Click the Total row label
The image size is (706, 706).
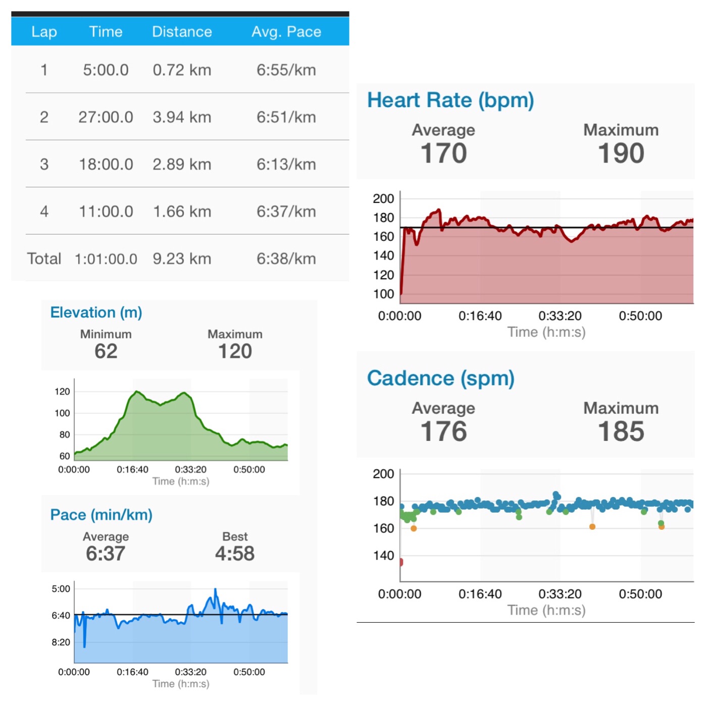click(44, 259)
